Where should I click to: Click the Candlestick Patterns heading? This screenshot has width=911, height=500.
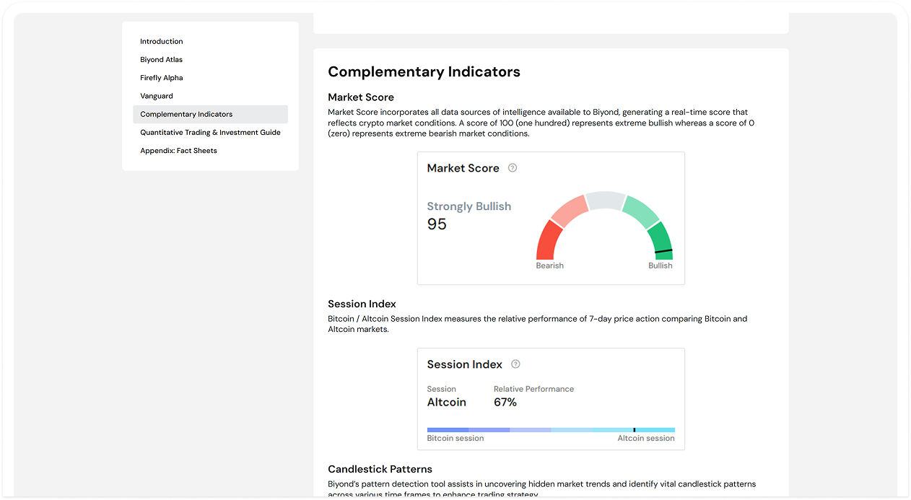coord(380,469)
